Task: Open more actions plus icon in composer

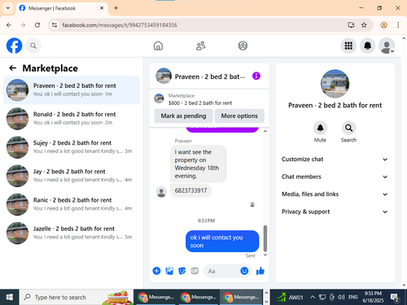Action: tap(156, 271)
